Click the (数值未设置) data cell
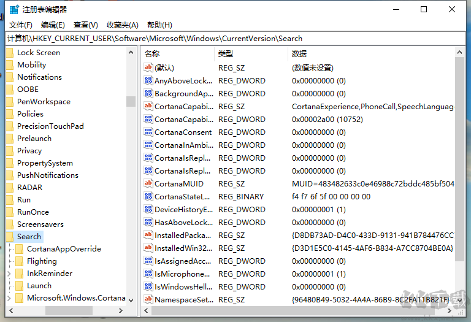 click(312, 68)
